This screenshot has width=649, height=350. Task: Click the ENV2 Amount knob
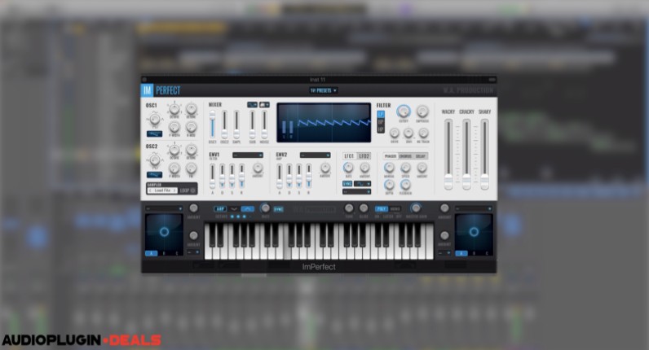click(x=325, y=168)
